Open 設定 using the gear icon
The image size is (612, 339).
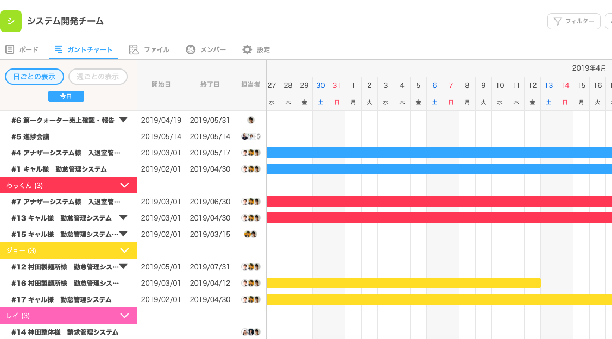click(x=248, y=49)
